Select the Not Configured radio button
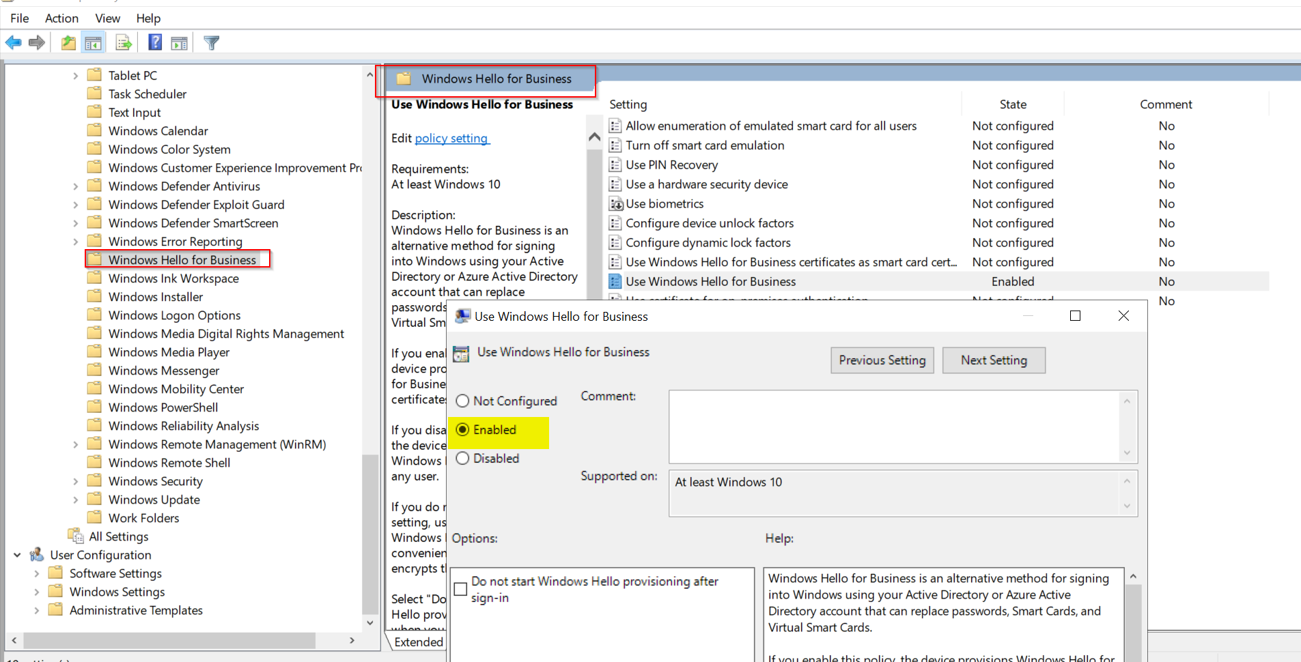The height and width of the screenshot is (662, 1301). click(x=462, y=401)
